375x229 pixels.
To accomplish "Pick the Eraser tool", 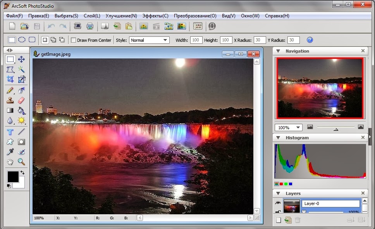I will [21, 100].
